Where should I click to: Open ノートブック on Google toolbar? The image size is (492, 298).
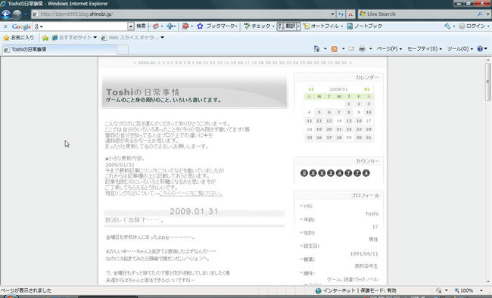365,26
